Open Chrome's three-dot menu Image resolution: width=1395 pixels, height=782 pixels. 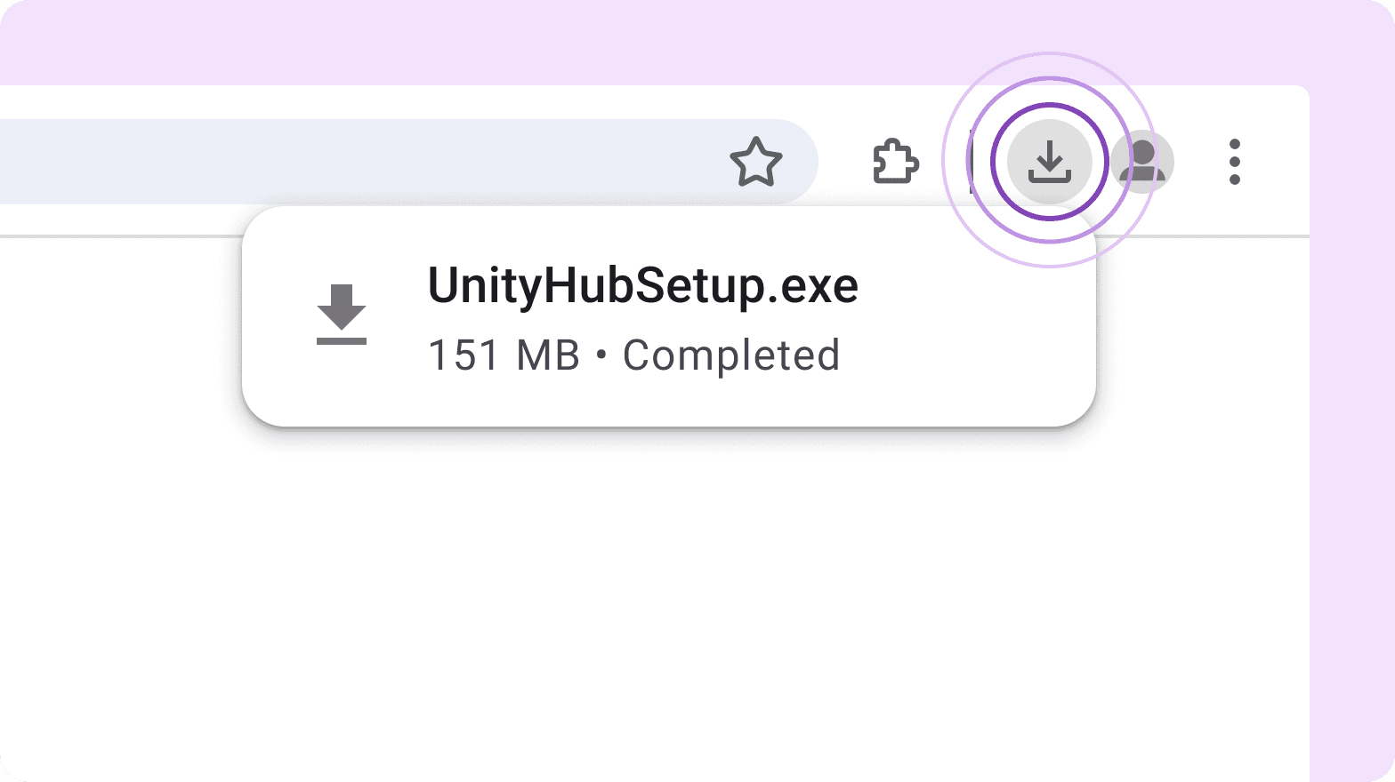[1234, 162]
